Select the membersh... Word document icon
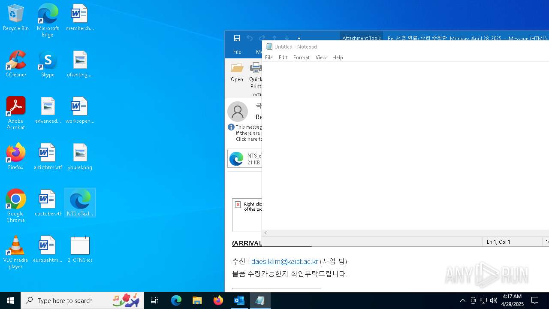Viewport: 549px width, 309px height. [x=80, y=18]
